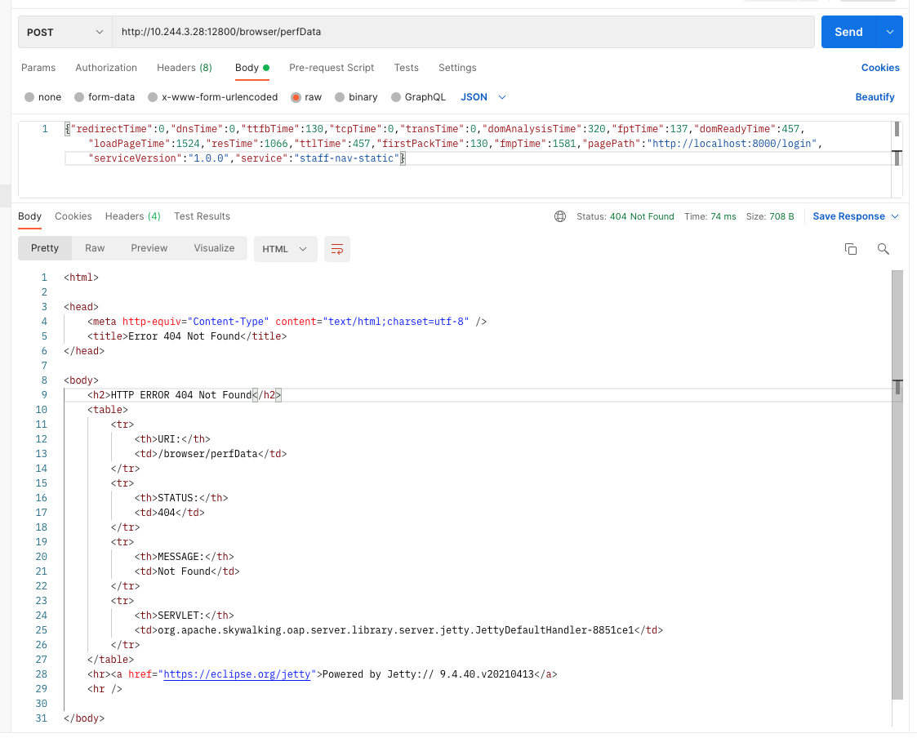Click the line with 'Error 404 Not Found' title
Screen dimensions: 917x738
[x=187, y=336]
